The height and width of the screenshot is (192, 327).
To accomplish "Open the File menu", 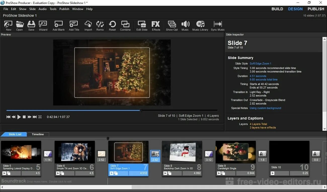I will pyautogui.click(x=6, y=9).
